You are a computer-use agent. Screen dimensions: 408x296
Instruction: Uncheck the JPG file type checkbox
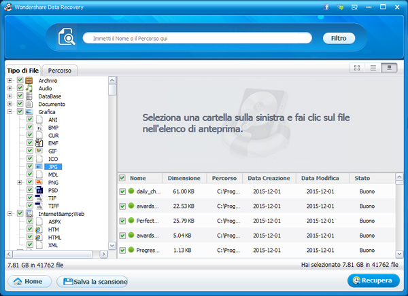[30, 166]
